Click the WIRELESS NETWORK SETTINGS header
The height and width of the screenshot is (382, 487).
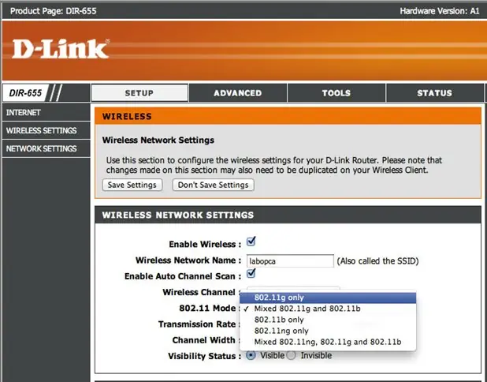point(178,215)
